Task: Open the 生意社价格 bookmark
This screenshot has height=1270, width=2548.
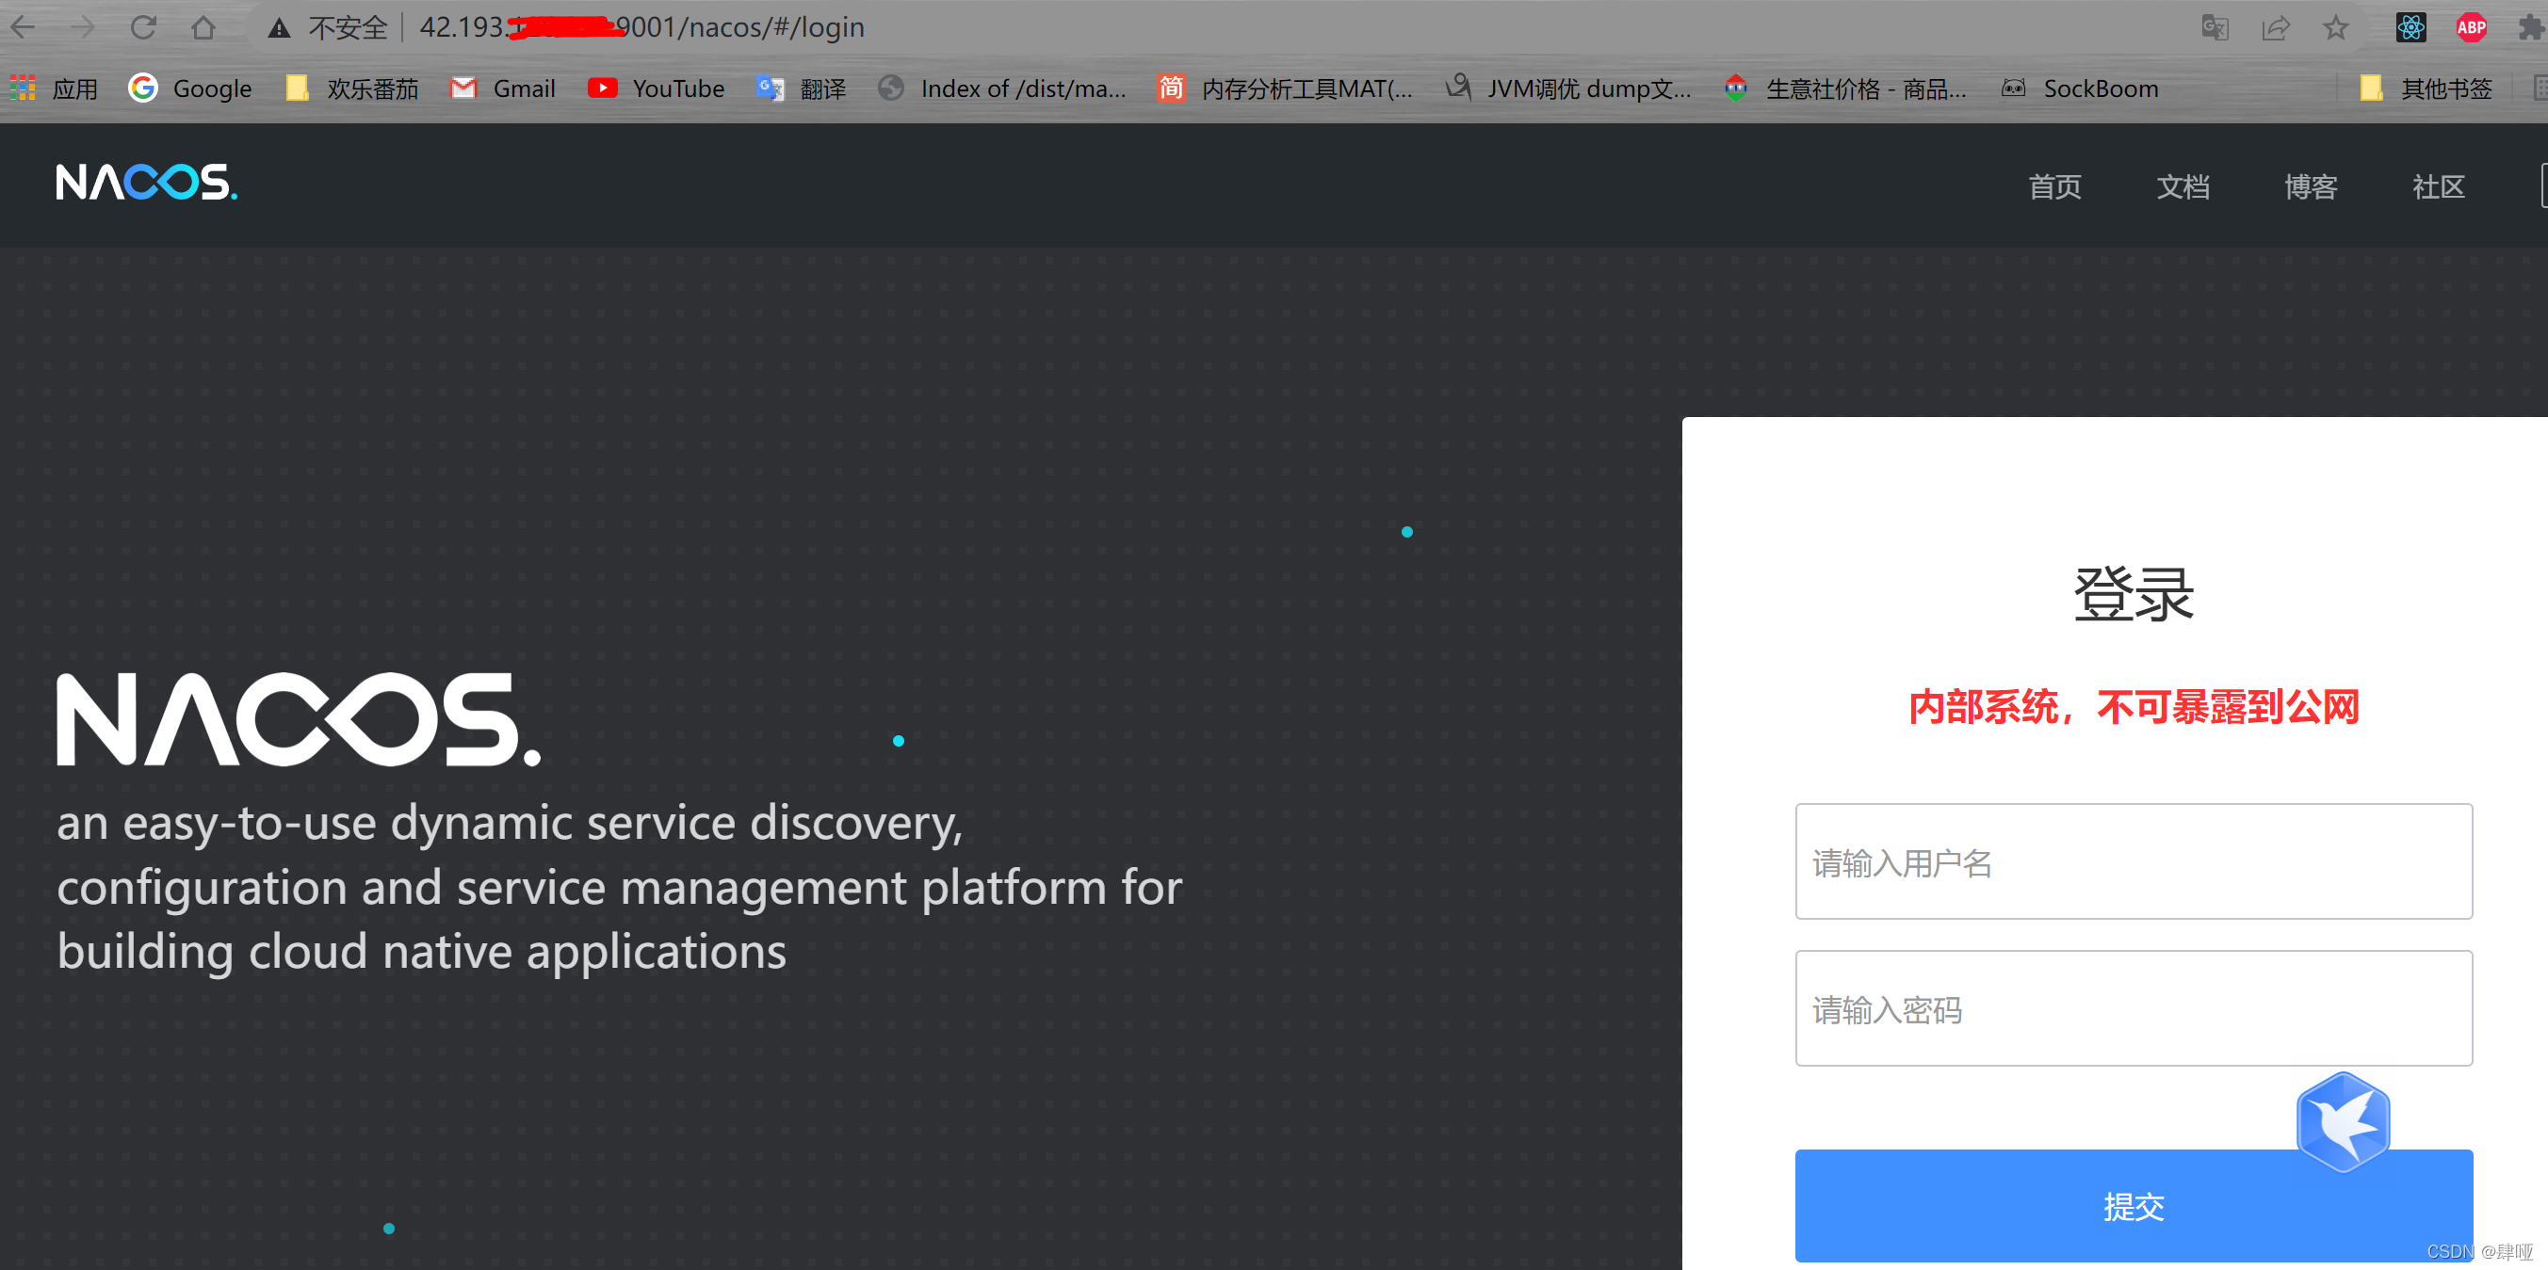Action: (x=1844, y=88)
